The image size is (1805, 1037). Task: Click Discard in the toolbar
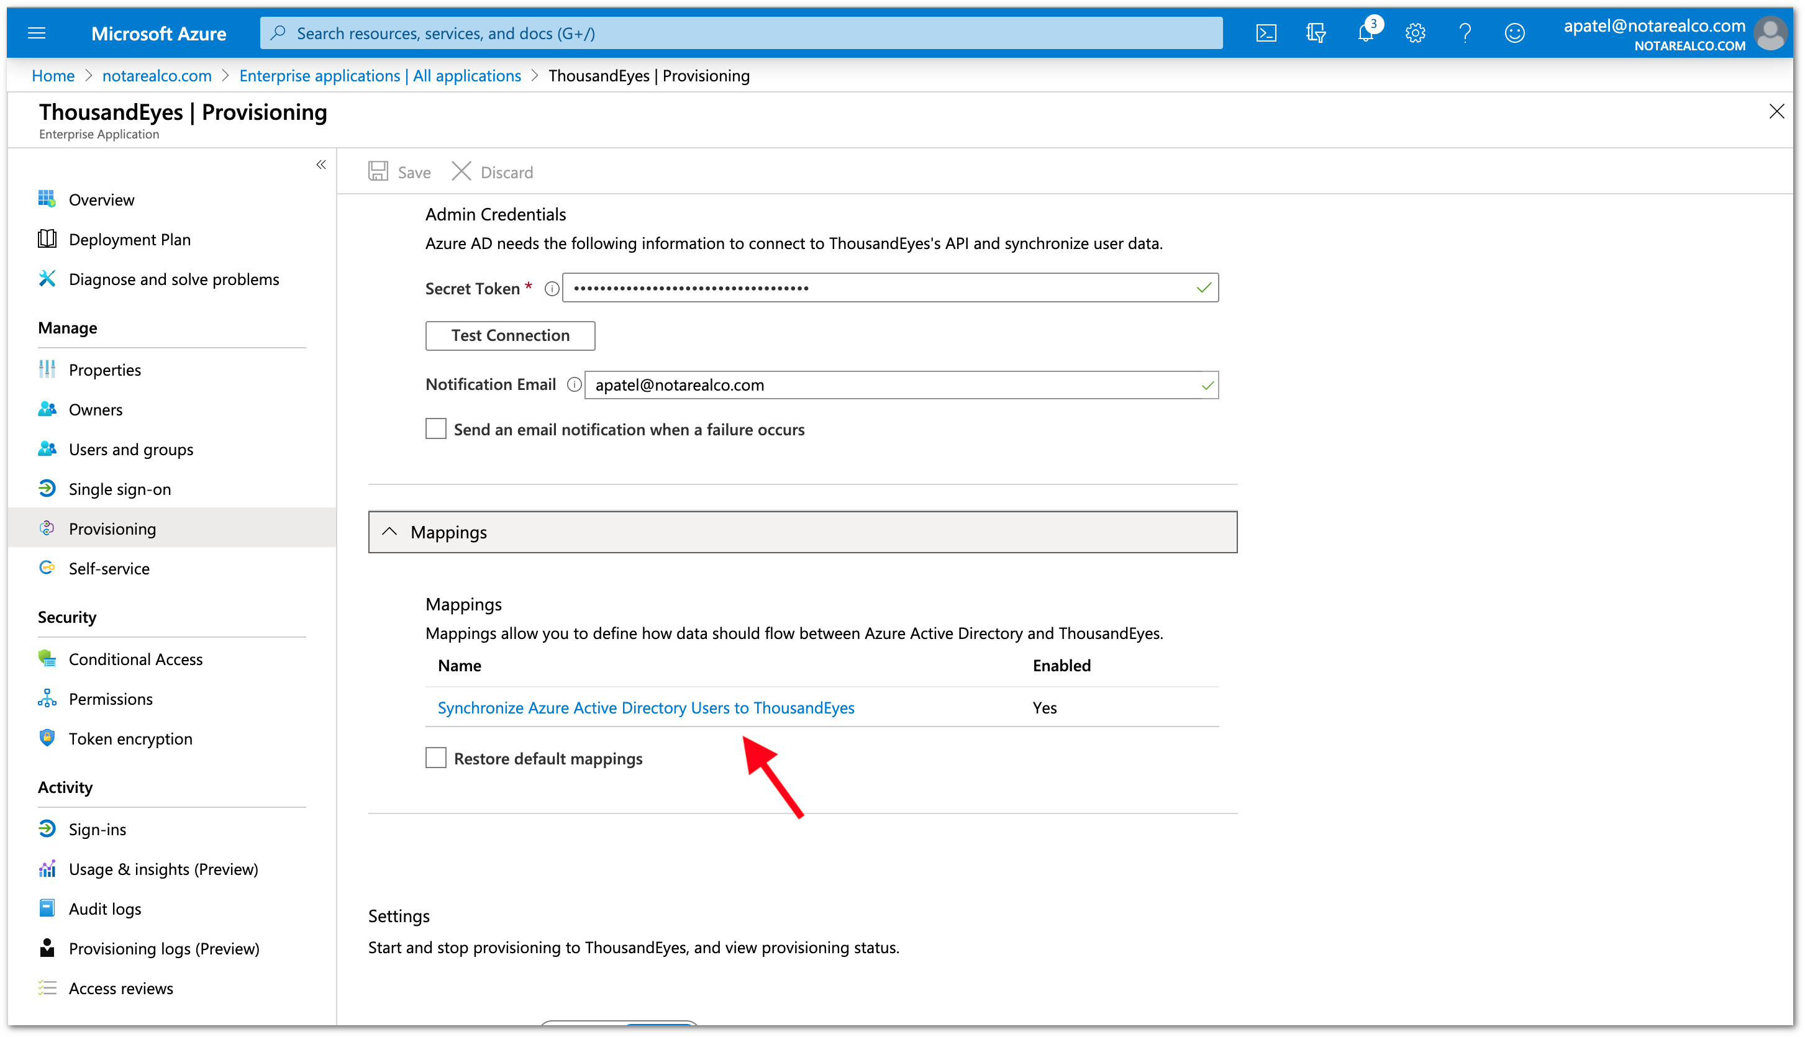[x=506, y=173]
